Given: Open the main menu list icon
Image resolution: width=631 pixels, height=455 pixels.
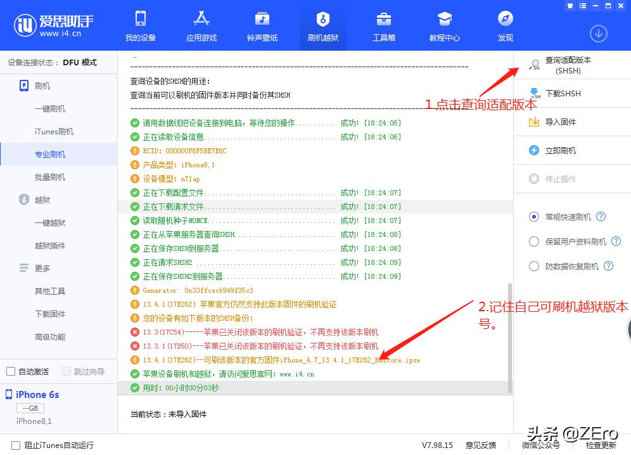Looking at the screenshot, I should (x=582, y=6).
